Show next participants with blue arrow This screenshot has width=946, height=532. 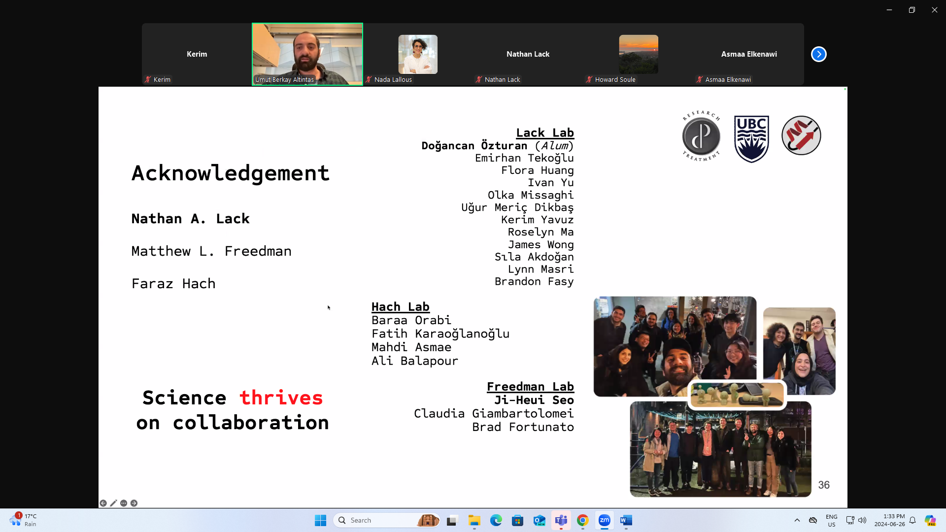point(818,54)
